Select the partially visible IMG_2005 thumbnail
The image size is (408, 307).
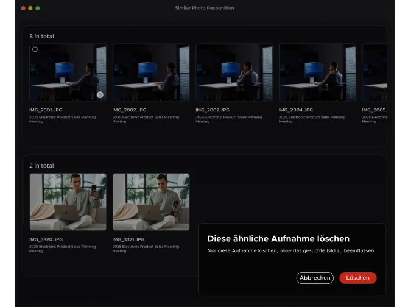(375, 72)
